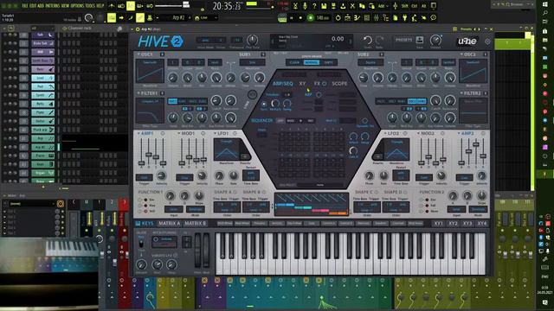Expand the OSC1 section arrow

pyautogui.click(x=138, y=54)
